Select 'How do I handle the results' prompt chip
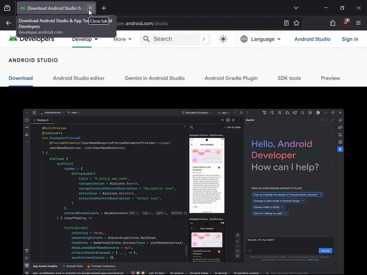Image resolution: width=367 pixels, height=275 pixels. (287, 194)
